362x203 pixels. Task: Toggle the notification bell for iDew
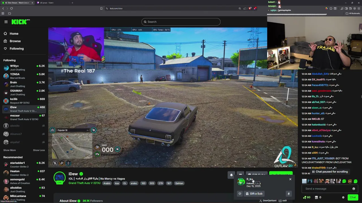pyautogui.click(x=231, y=175)
